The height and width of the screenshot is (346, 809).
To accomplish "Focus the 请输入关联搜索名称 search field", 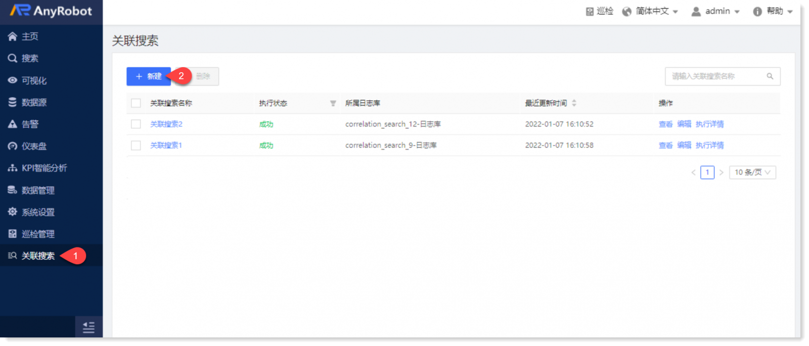I will (723, 76).
